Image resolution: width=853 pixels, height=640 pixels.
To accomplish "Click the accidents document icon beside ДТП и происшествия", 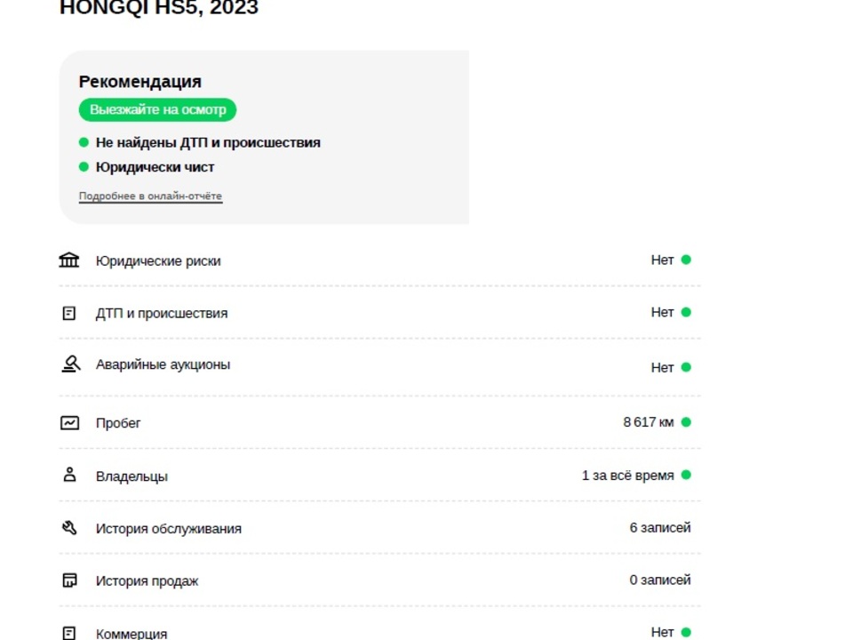I will (x=69, y=314).
